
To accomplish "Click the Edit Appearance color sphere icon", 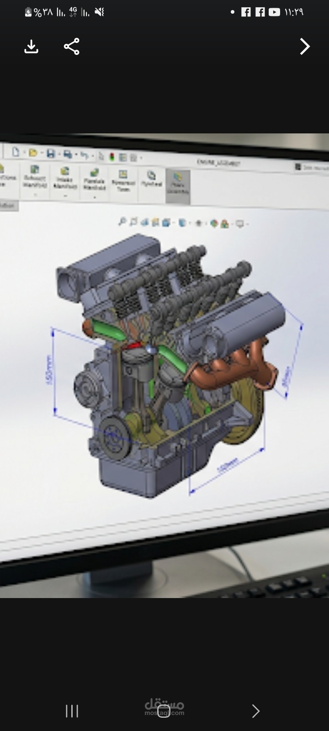I will tap(213, 223).
